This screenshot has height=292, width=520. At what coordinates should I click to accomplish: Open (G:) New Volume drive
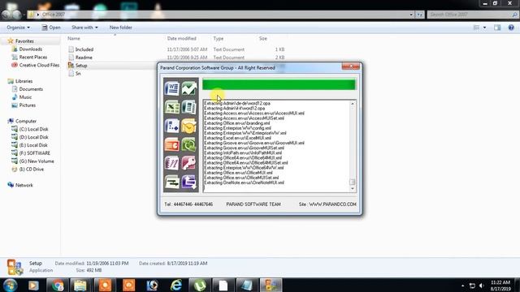[x=32, y=161]
